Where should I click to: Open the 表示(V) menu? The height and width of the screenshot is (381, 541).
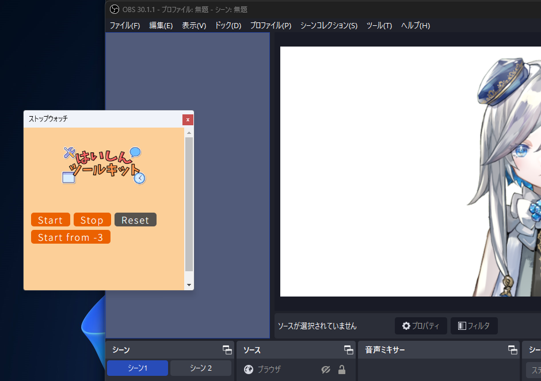[194, 25]
